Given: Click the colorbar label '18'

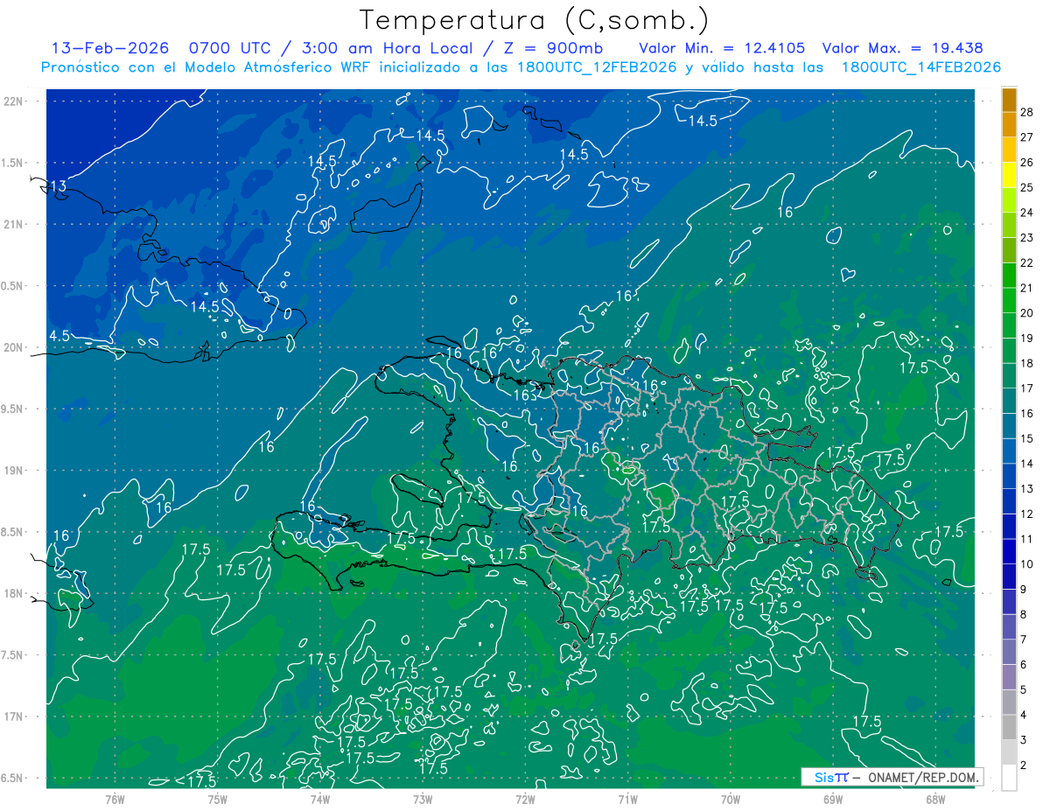Looking at the screenshot, I should point(1026,364).
